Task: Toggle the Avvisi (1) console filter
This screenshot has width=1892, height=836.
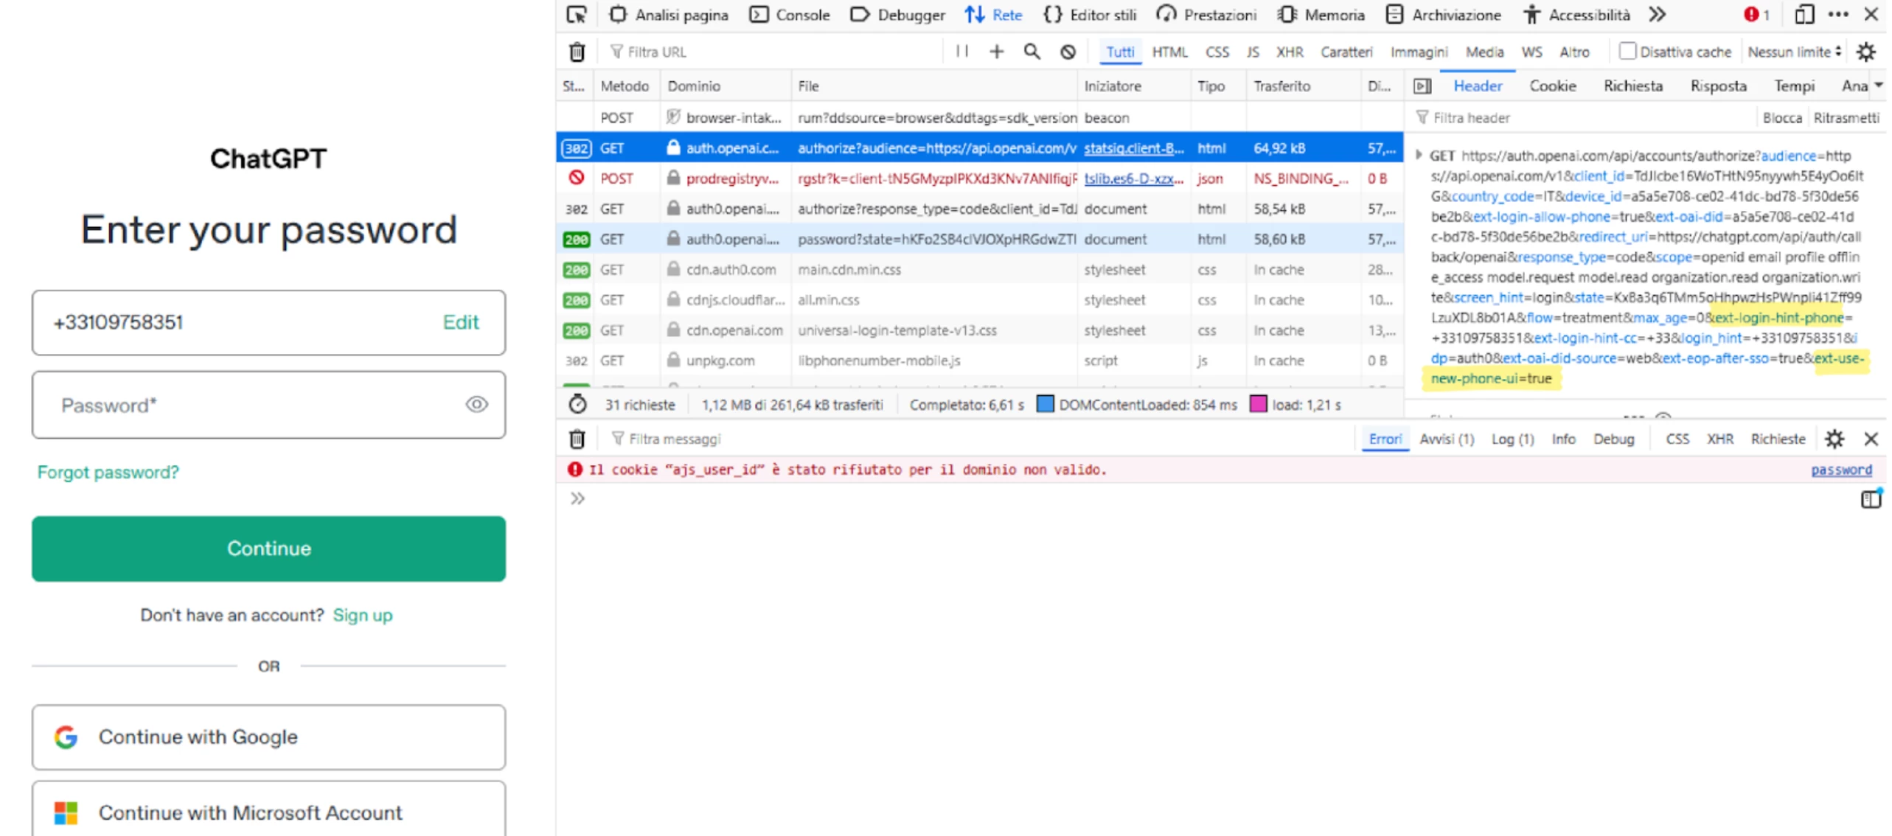Action: click(1446, 439)
